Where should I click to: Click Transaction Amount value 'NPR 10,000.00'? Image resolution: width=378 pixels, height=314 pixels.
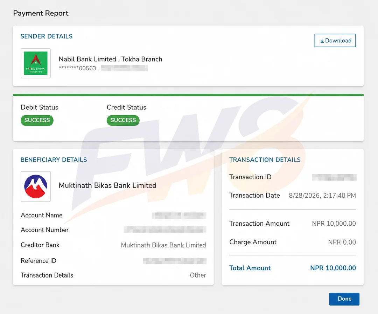click(x=334, y=224)
